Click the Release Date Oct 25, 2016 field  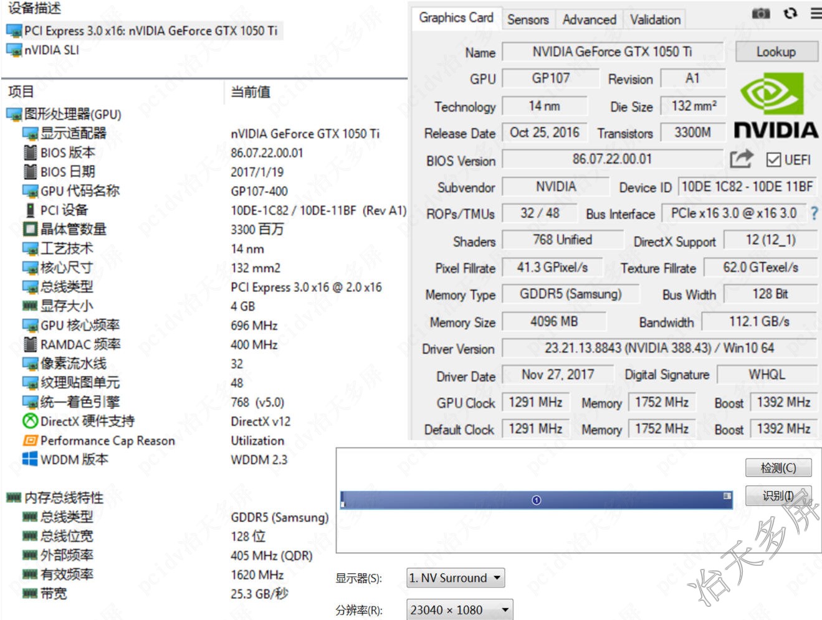click(545, 133)
